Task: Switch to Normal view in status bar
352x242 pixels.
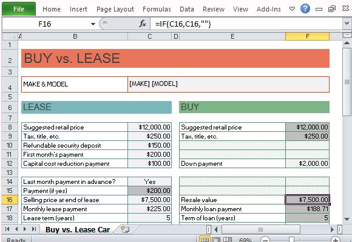Action: (x=205, y=240)
